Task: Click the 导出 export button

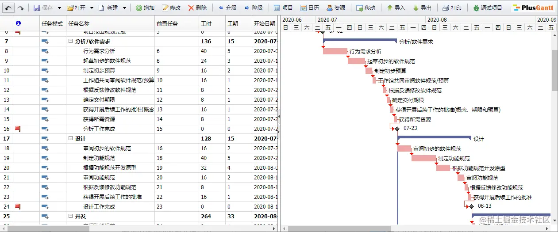Action: [422, 8]
